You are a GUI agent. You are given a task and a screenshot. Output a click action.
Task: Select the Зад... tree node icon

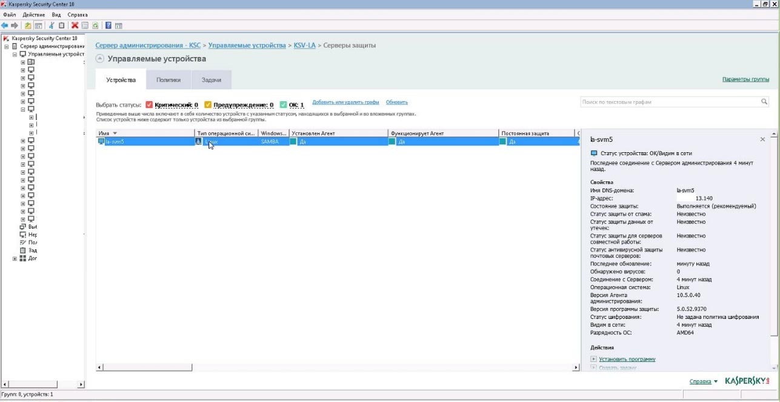[x=23, y=250]
